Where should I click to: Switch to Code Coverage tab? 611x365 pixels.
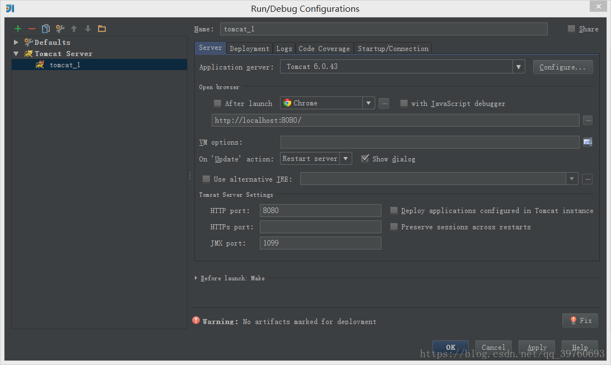(x=324, y=48)
